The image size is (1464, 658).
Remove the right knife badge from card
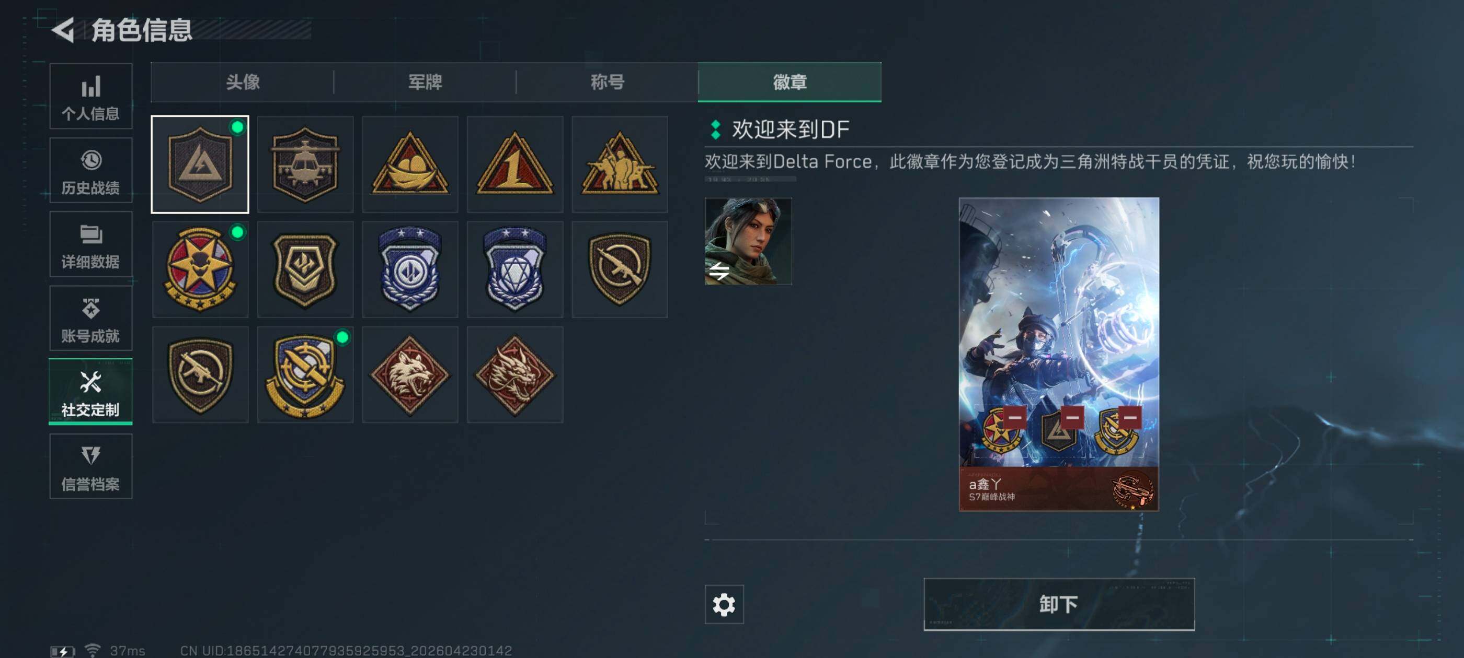tap(1130, 418)
